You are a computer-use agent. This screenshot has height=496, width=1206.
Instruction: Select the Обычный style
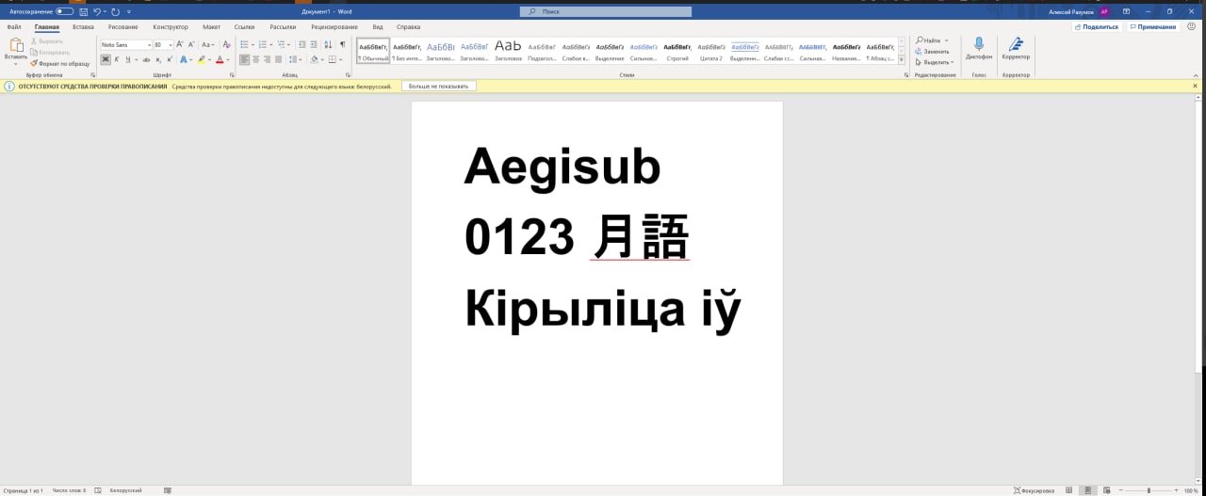pyautogui.click(x=373, y=51)
